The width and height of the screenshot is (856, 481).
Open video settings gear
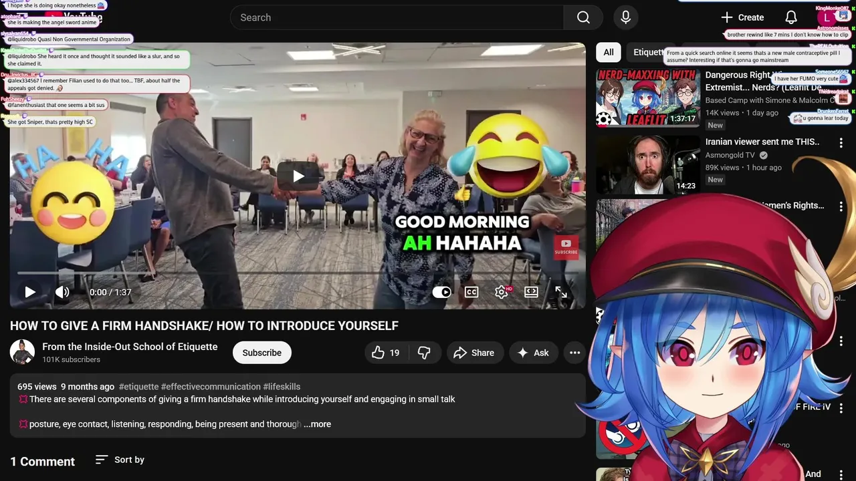point(502,292)
